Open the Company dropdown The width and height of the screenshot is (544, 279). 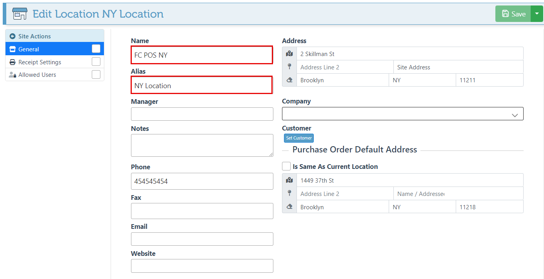click(402, 114)
